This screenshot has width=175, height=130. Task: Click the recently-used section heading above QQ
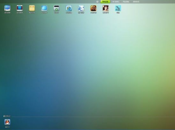click(x=7, y=116)
